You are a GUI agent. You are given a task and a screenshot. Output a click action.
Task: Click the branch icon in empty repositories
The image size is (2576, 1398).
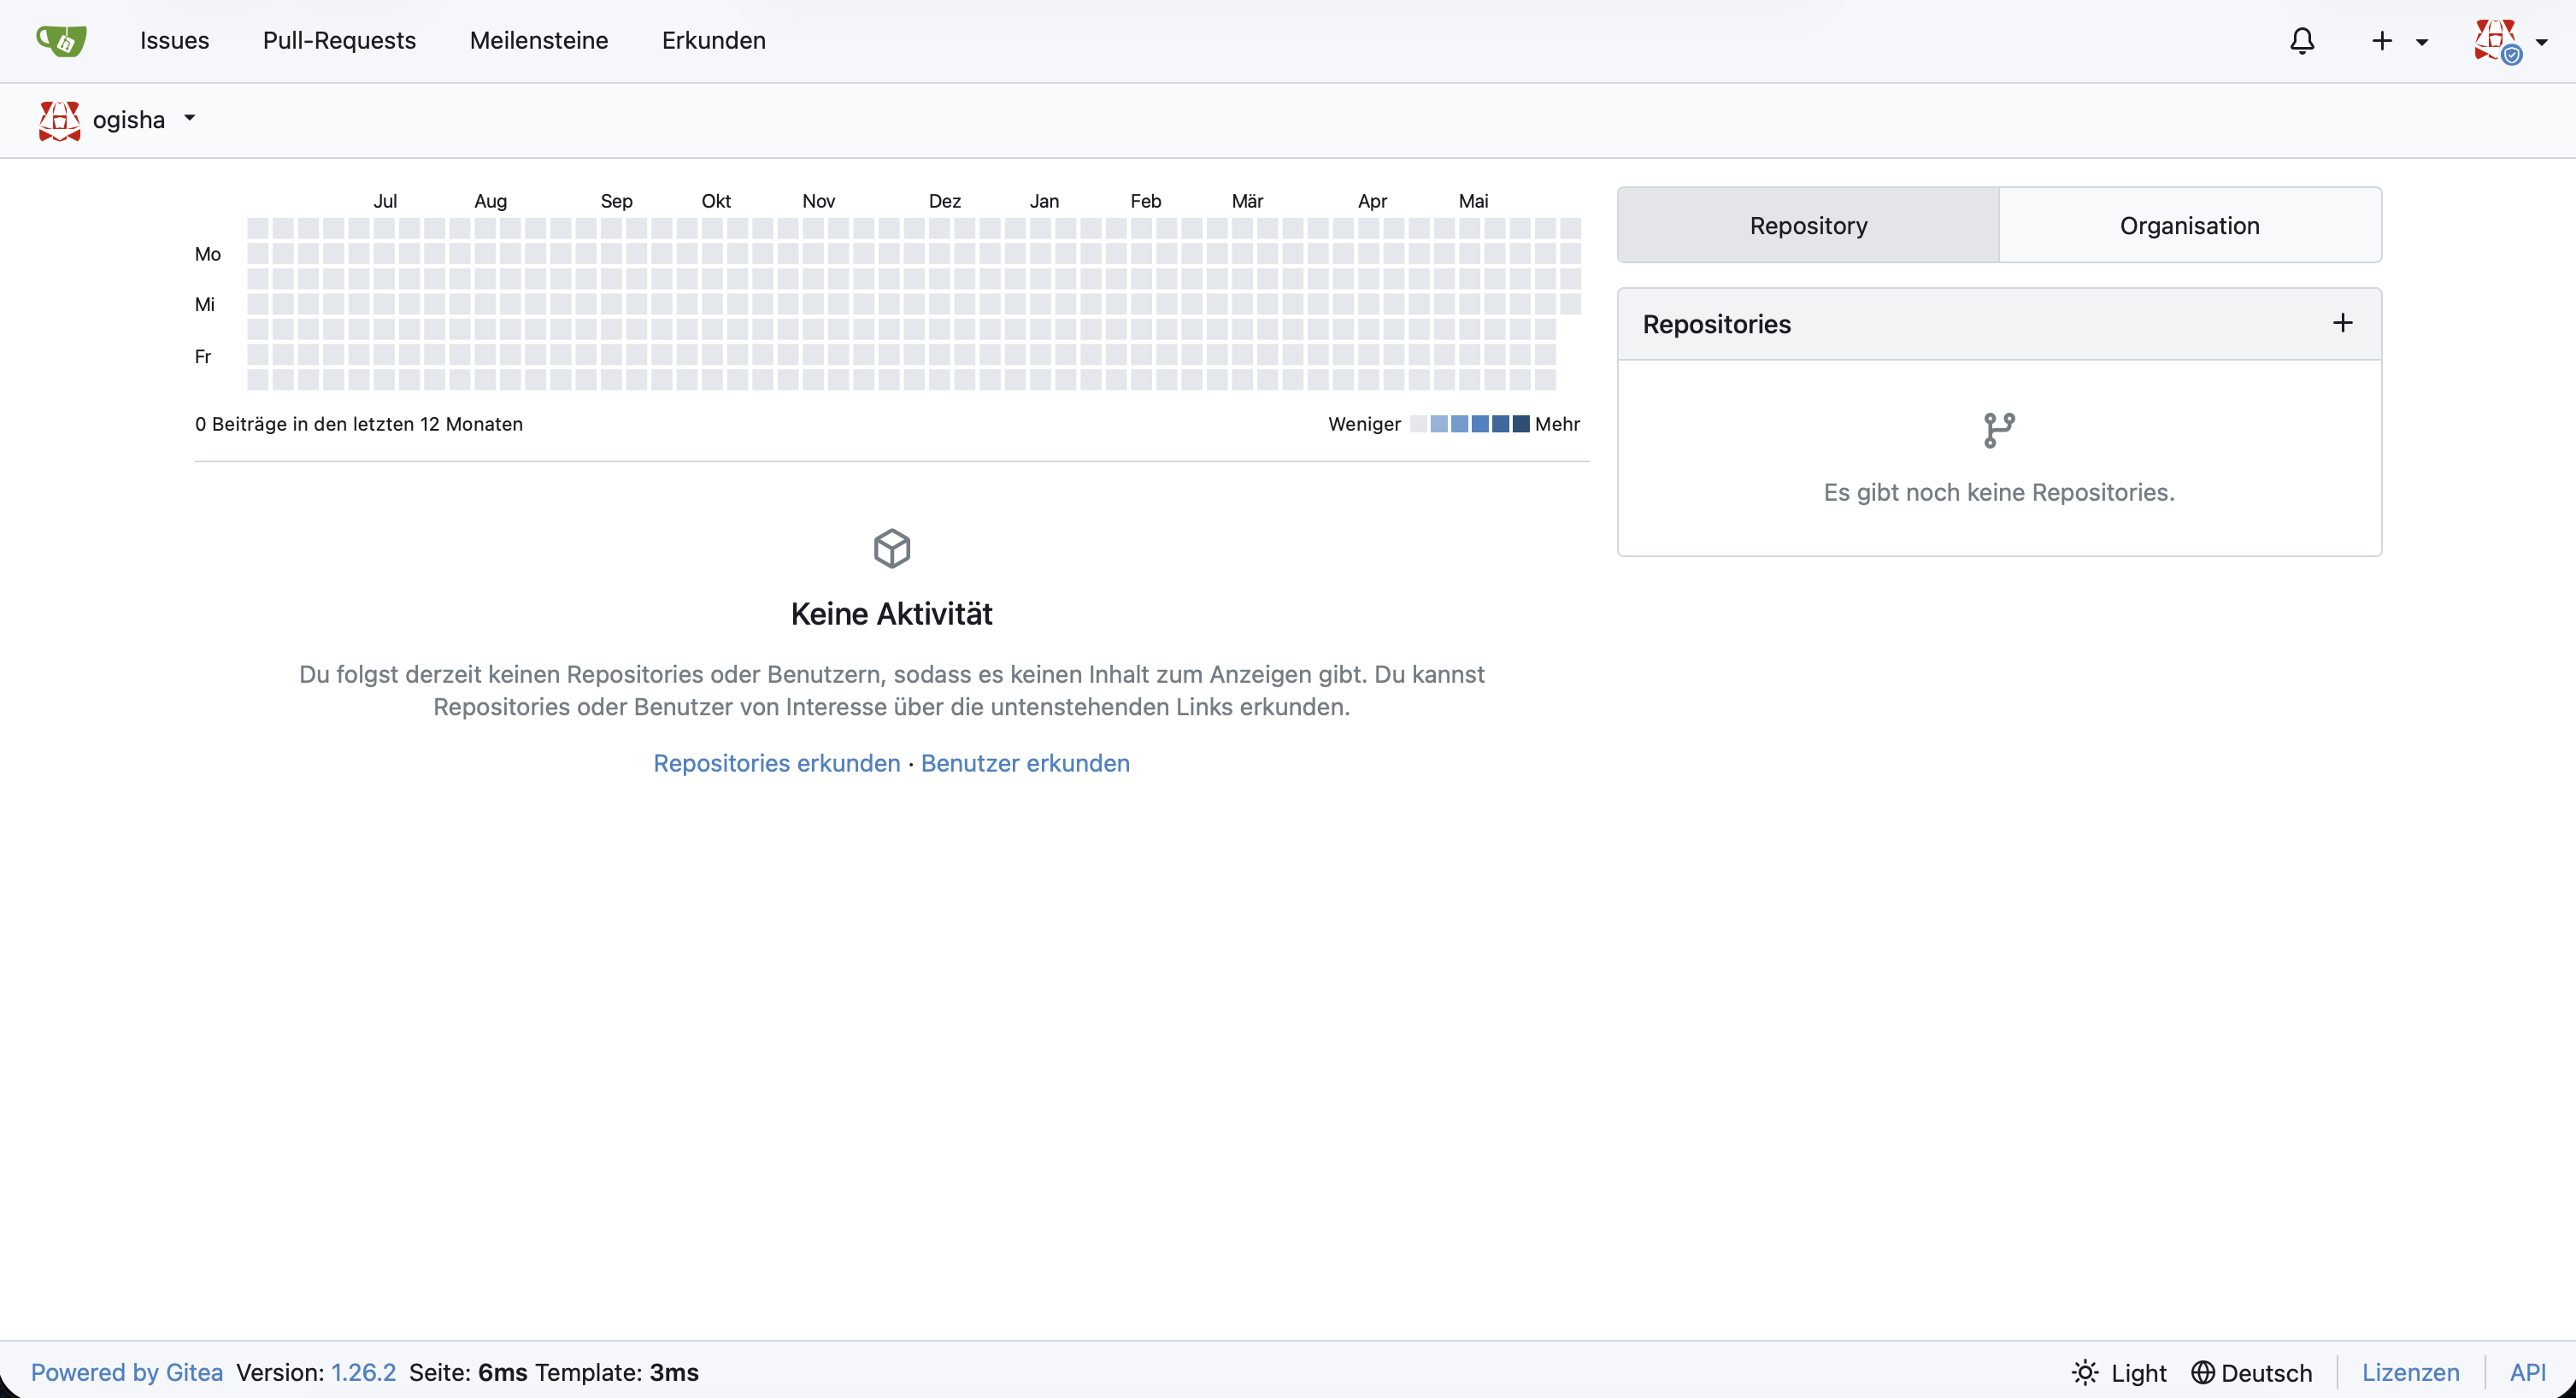(1998, 431)
